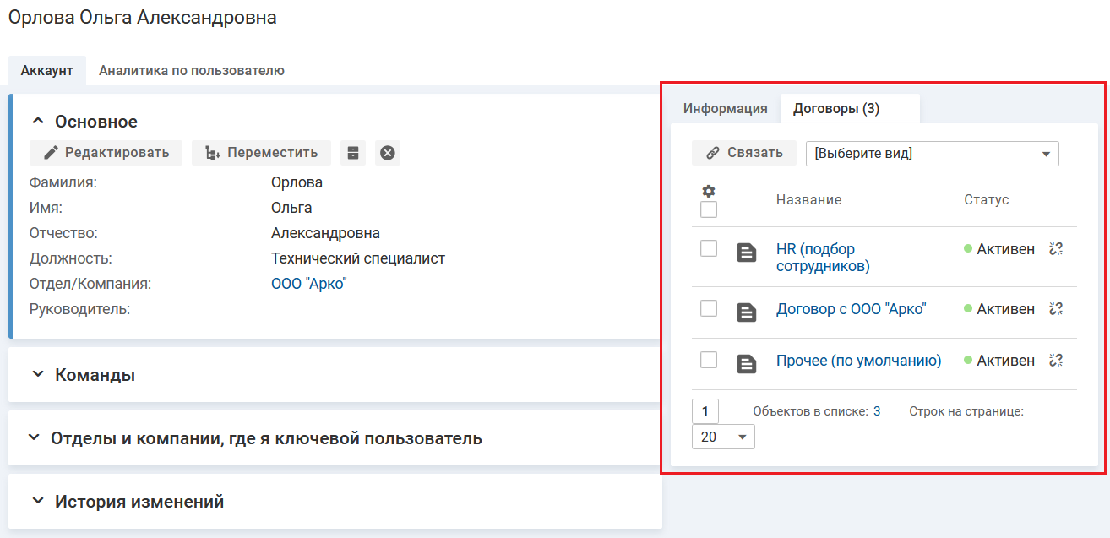
Task: Switch to Аналитика по пользователю tab
Action: point(191,71)
